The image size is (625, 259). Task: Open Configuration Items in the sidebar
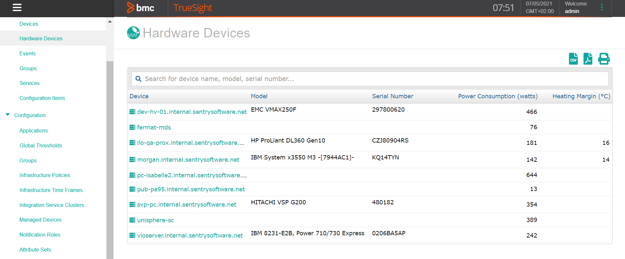pos(42,98)
